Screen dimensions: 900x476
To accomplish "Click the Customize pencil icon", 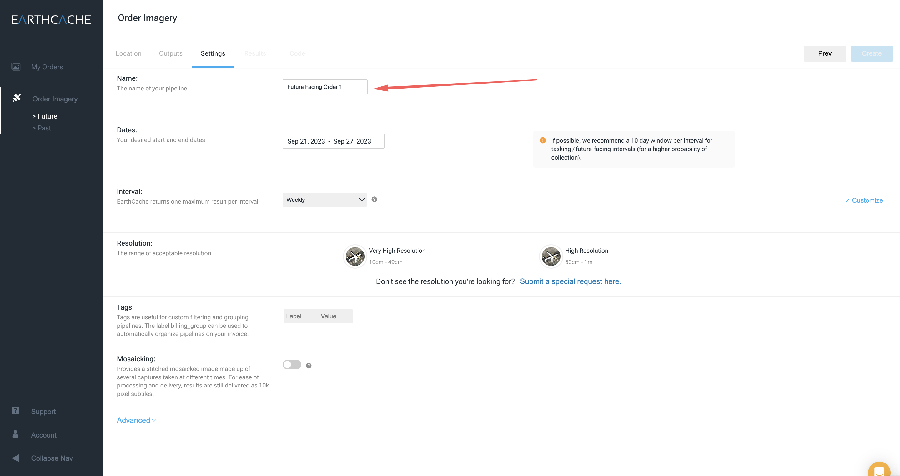I will pos(847,200).
